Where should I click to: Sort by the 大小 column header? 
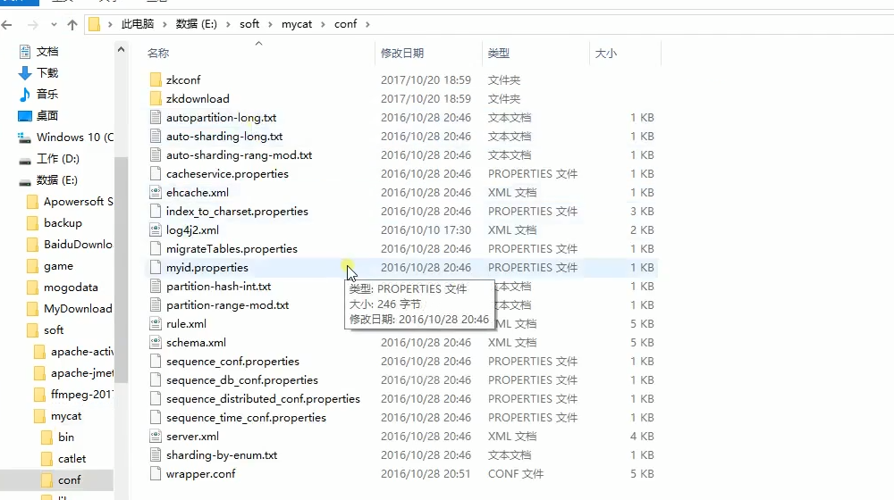(x=605, y=53)
